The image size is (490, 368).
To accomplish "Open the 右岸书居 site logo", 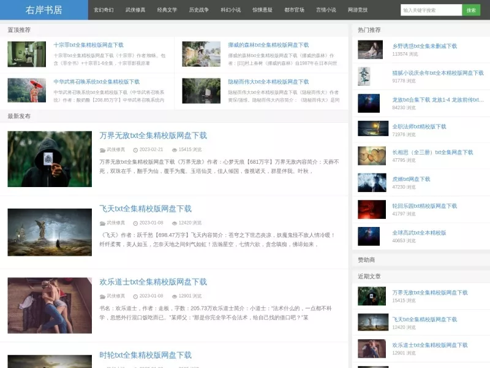I will (43, 10).
